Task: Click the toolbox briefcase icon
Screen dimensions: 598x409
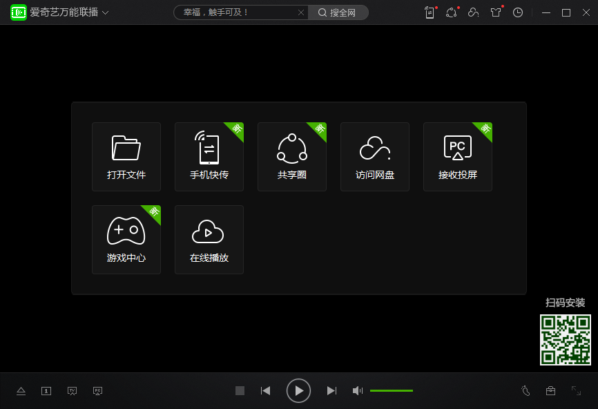Action: point(550,391)
